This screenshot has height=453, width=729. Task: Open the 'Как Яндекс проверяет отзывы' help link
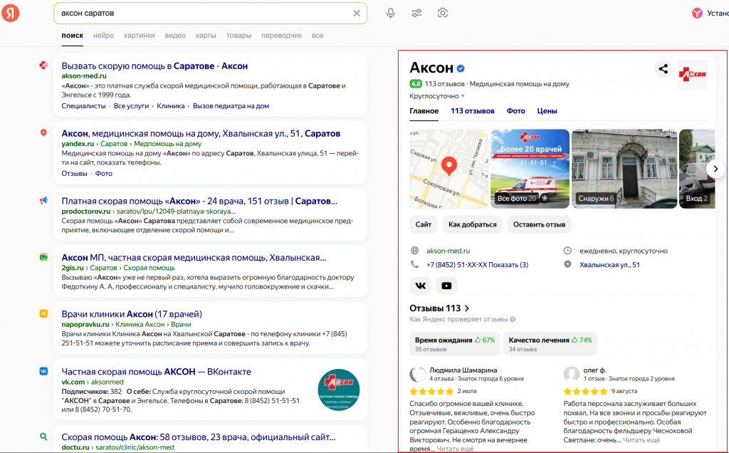pos(462,320)
